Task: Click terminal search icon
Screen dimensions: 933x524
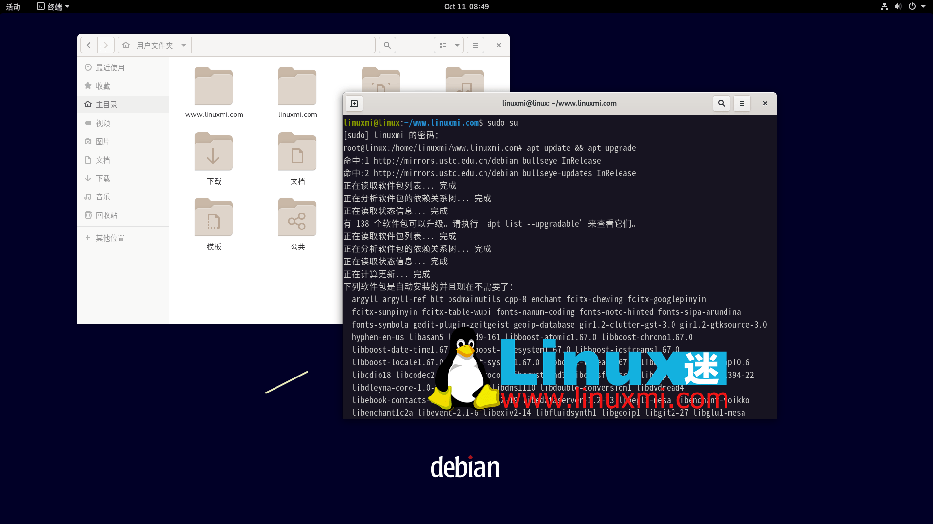Action: (722, 103)
